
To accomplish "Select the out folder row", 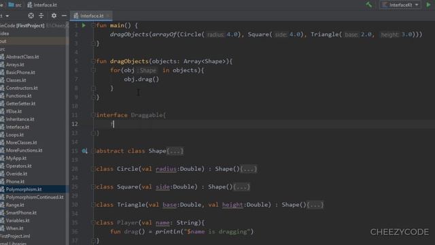I will coord(33,41).
